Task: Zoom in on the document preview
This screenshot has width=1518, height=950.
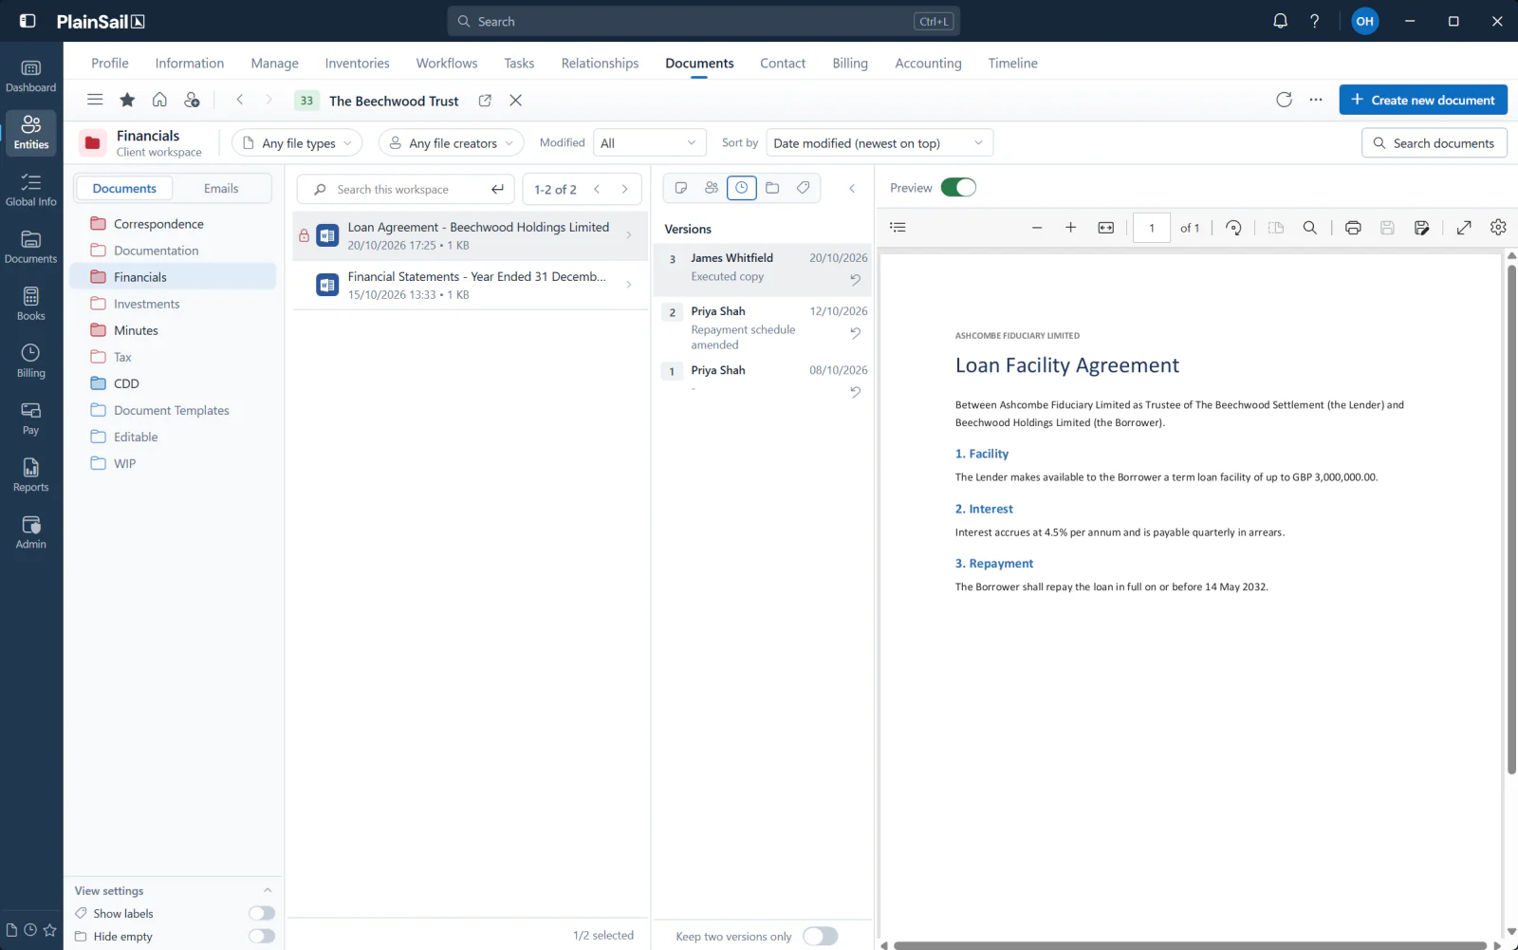Action: coord(1070,228)
